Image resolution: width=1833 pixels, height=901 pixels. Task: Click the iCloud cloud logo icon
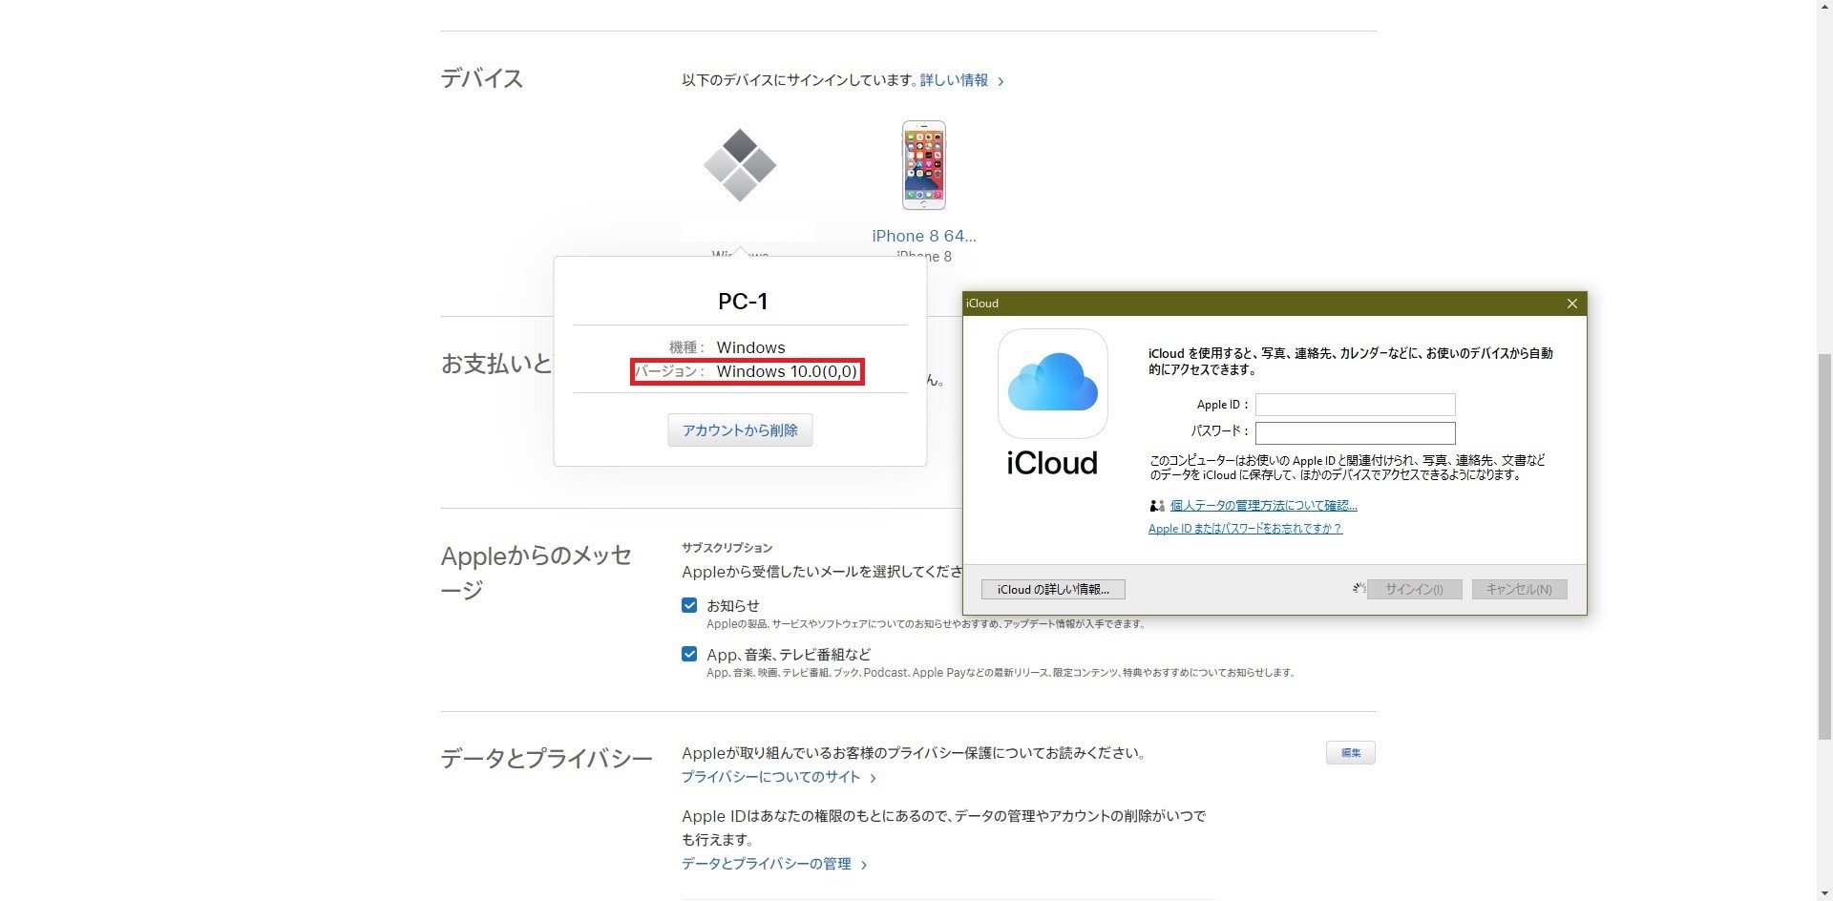(x=1053, y=384)
